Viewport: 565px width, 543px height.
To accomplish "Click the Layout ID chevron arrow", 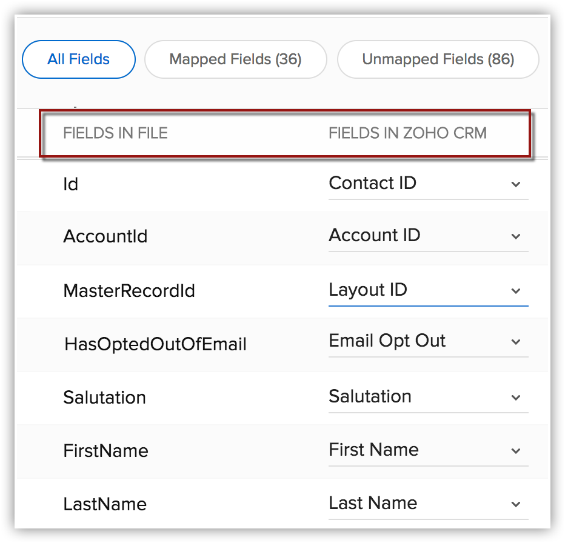I will point(516,291).
